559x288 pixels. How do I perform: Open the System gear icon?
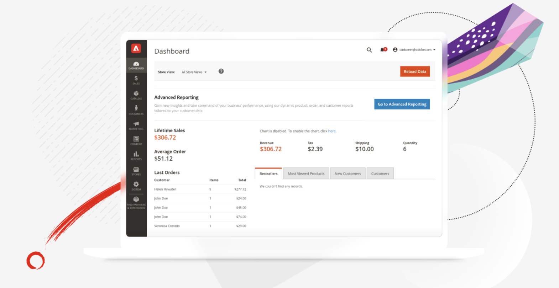pyautogui.click(x=136, y=186)
